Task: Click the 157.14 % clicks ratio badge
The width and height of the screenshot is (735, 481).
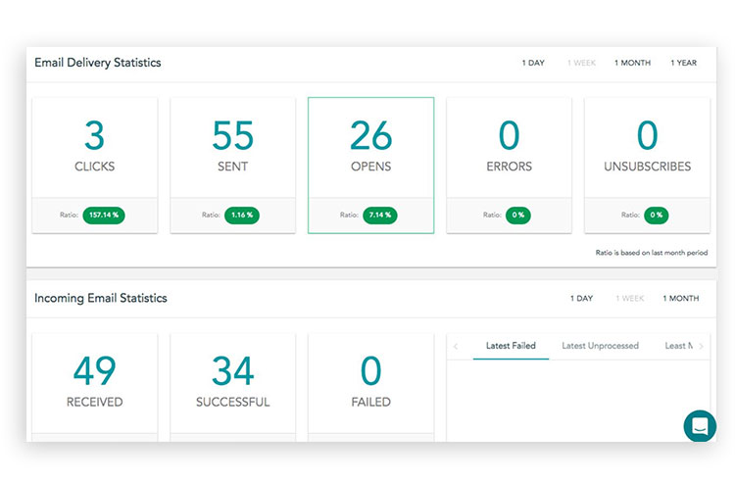Action: (x=103, y=215)
